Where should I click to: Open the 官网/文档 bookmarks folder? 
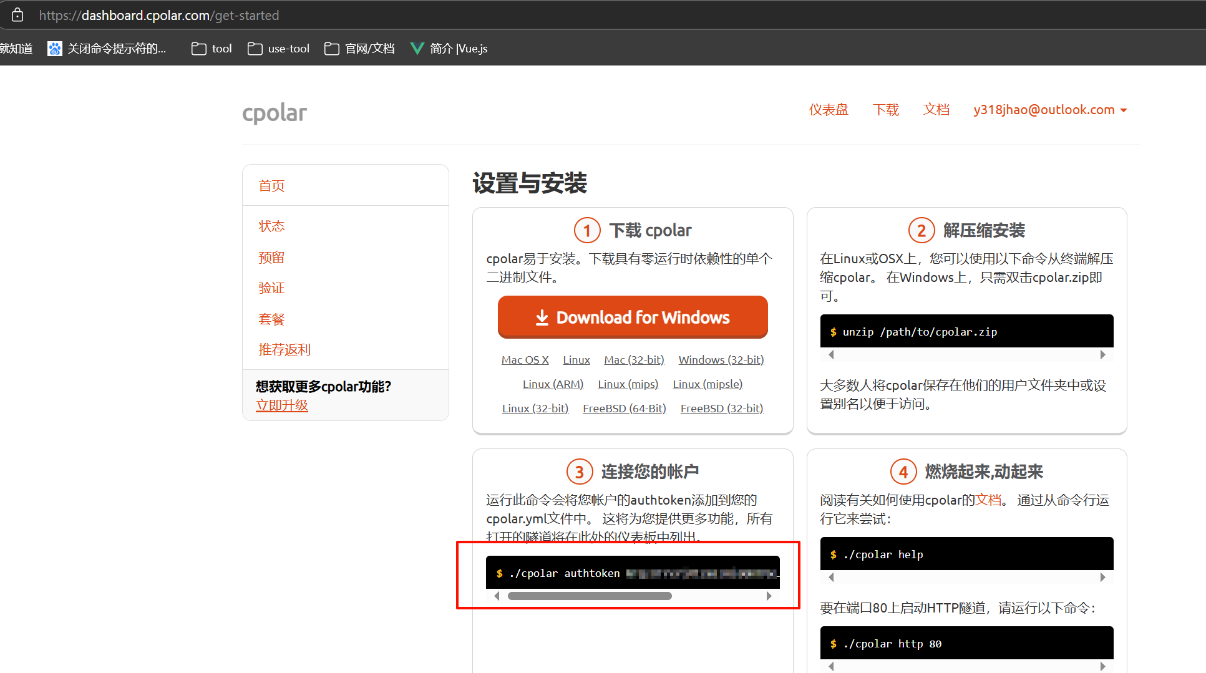[x=359, y=49]
